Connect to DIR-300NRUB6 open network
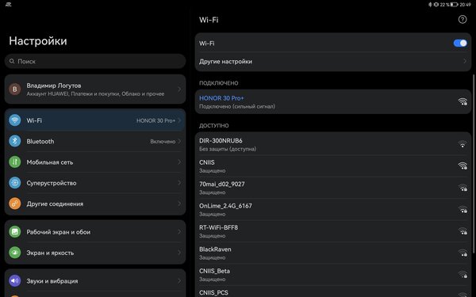476x297 pixels. coord(333,145)
